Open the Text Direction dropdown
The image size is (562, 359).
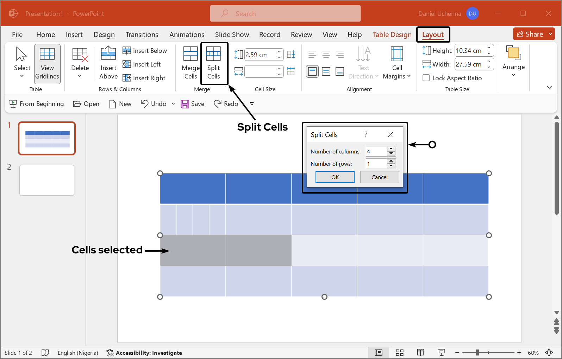point(363,63)
